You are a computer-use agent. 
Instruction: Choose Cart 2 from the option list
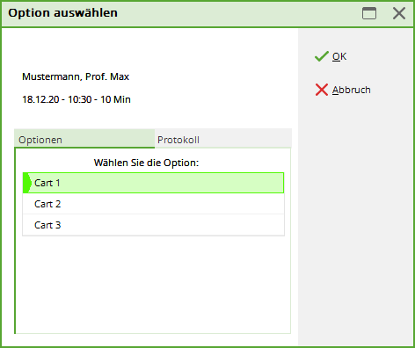153,204
